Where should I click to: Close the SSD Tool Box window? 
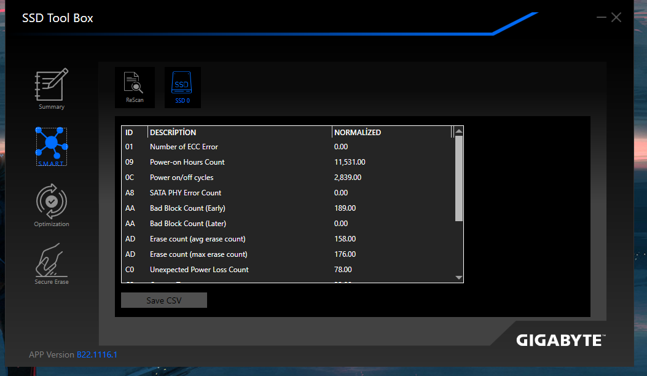pyautogui.click(x=616, y=17)
